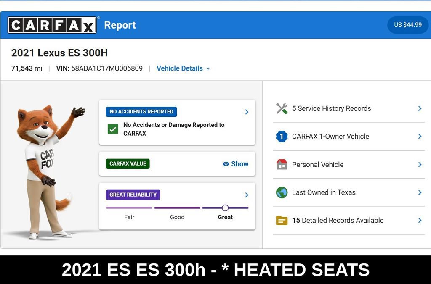Click the Good segment of reliability bar
Screen dimensions: 431x284
(x=177, y=208)
